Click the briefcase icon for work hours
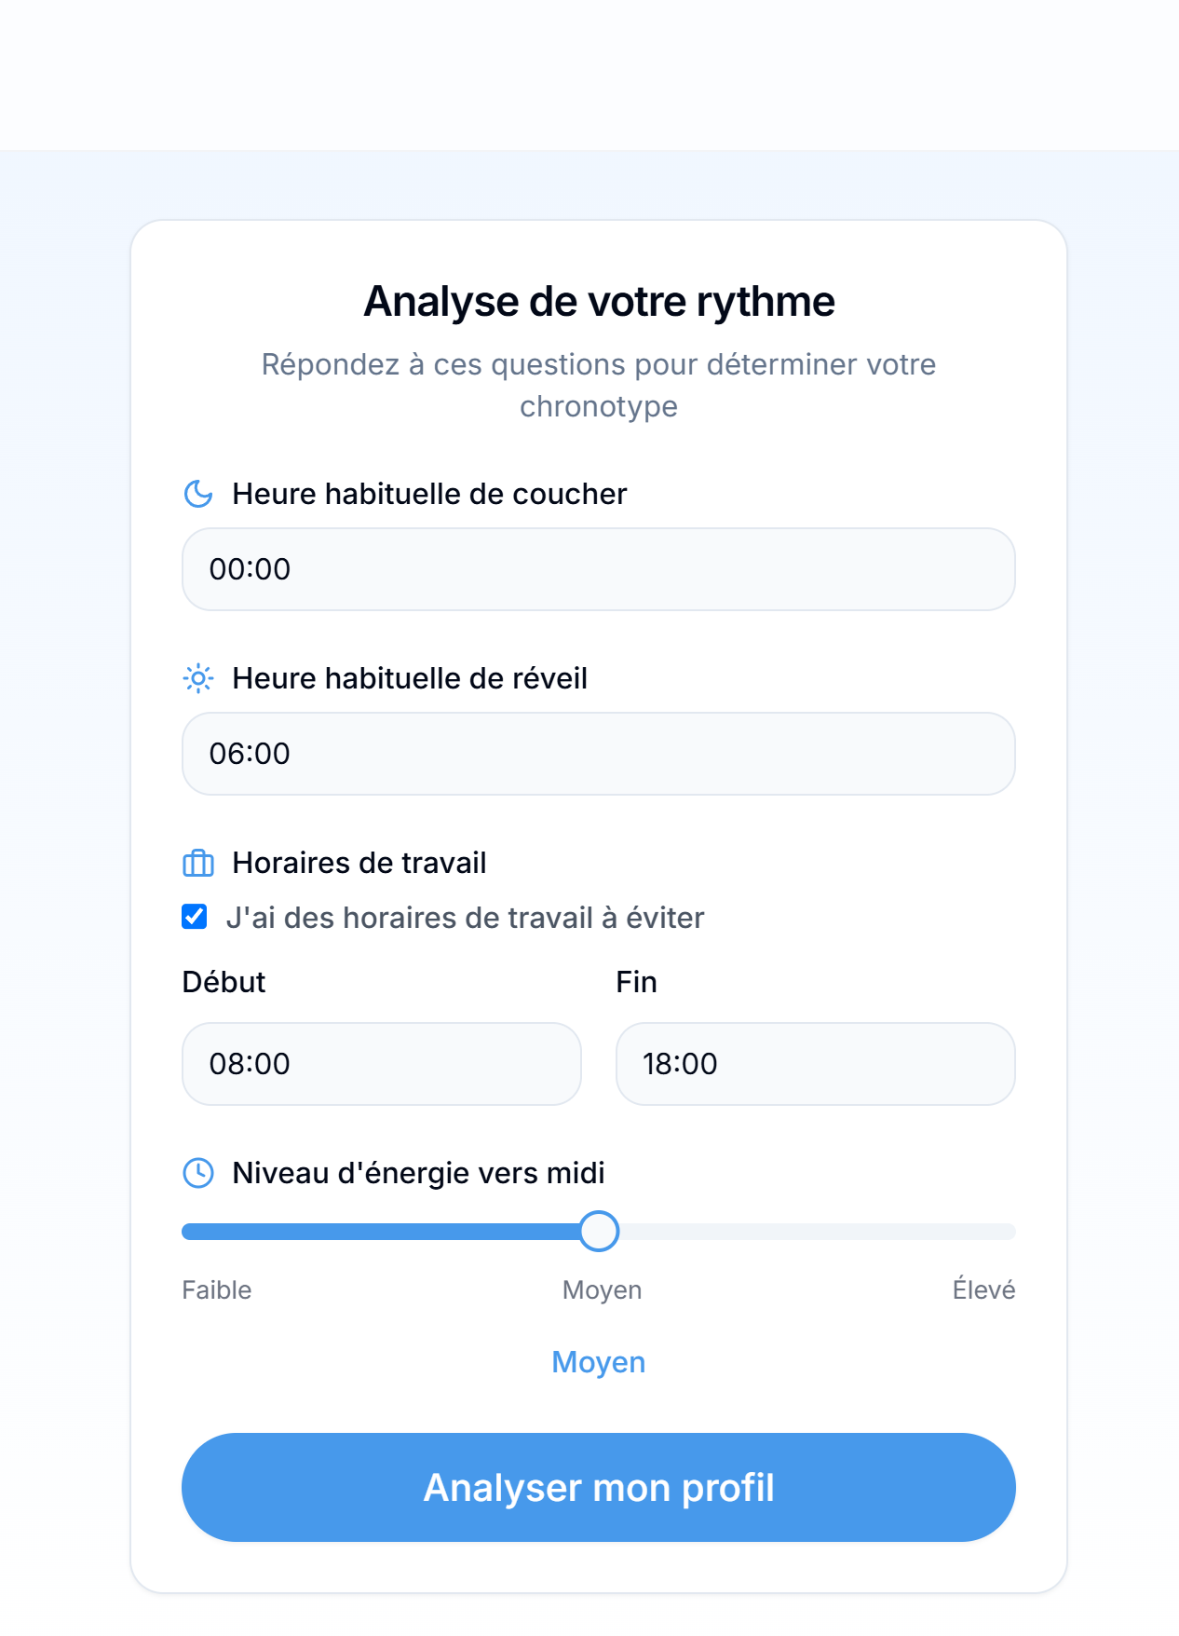This screenshot has height=1636, width=1179. 198,863
